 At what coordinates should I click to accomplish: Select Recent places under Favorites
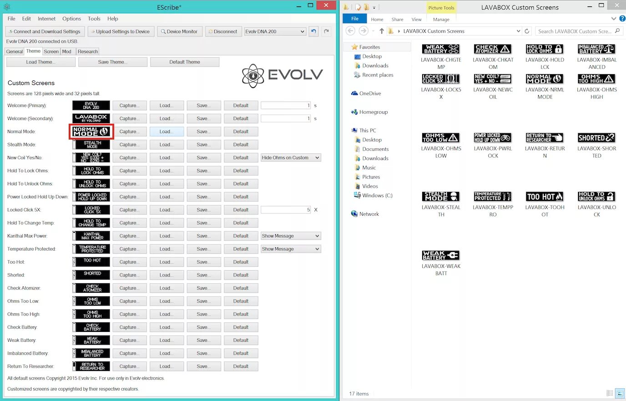pyautogui.click(x=374, y=75)
